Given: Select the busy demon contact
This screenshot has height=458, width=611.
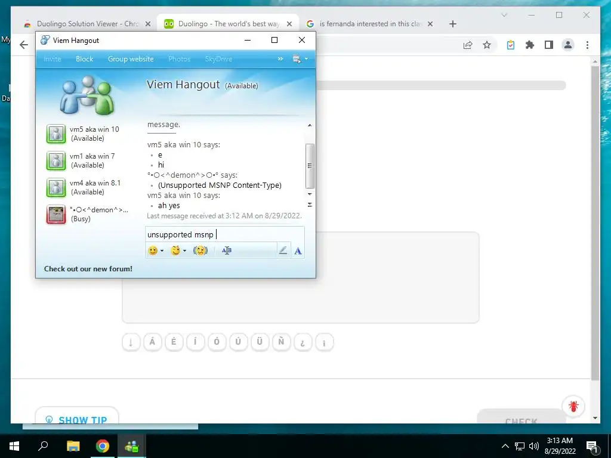Looking at the screenshot, I should [88, 214].
